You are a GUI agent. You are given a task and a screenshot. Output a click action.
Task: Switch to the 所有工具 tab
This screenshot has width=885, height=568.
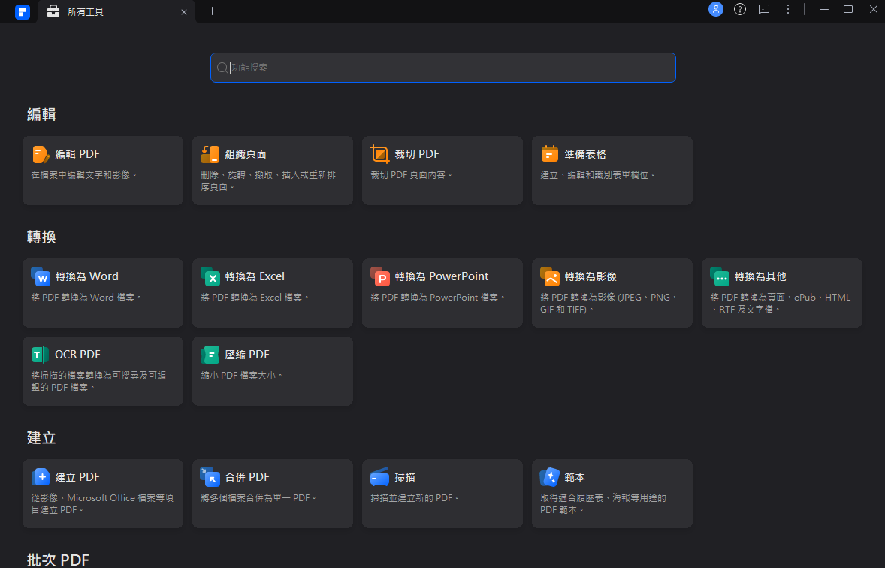point(116,12)
